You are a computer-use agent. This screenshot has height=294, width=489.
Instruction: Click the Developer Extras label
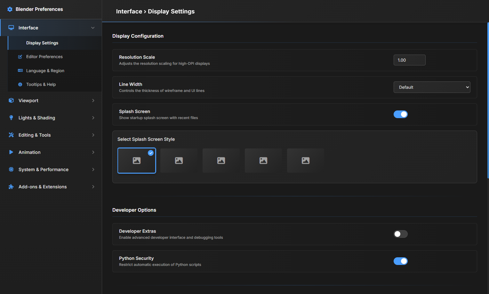(138, 231)
